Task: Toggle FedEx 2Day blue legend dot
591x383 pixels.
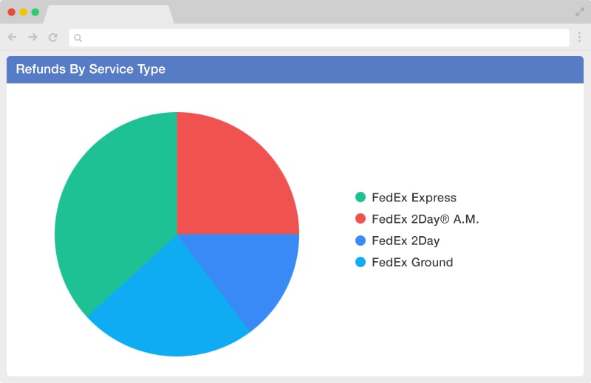Action: pos(361,241)
